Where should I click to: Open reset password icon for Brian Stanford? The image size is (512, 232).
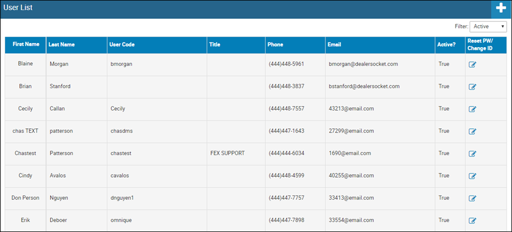pos(473,86)
